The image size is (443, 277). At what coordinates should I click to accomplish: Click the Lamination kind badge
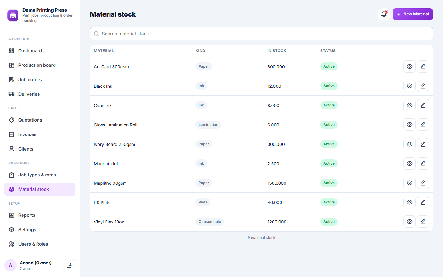pyautogui.click(x=208, y=125)
